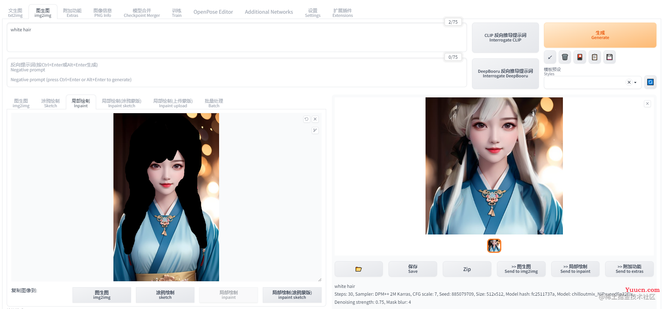
Task: Send result to extras
Action: (629, 269)
